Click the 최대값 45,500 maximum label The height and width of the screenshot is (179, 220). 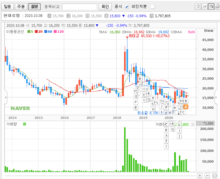(149, 36)
